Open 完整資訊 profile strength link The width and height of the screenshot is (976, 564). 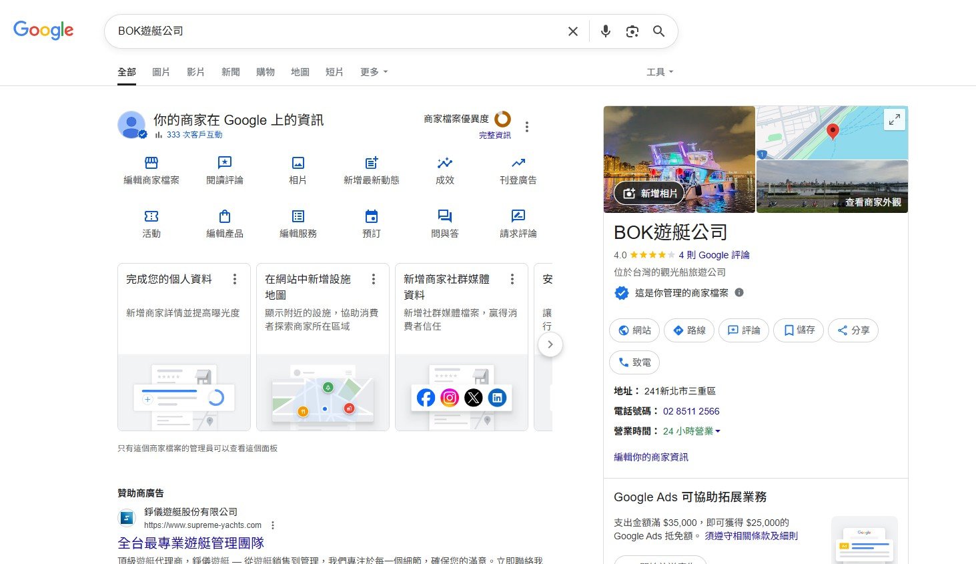pos(495,135)
